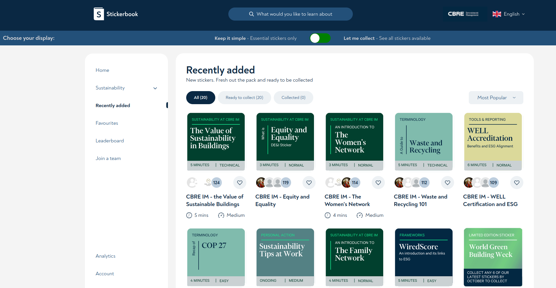Open the Equity and Equality sticker card
Viewport: 556px width, 288px height.
click(x=285, y=142)
